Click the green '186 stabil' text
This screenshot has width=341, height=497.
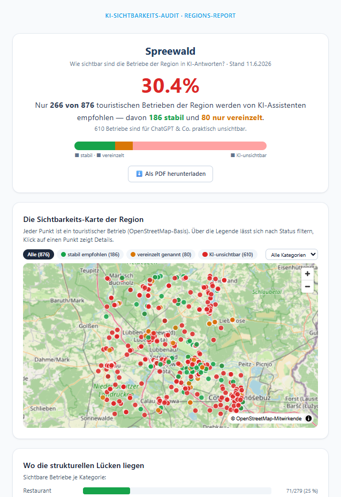click(x=166, y=117)
